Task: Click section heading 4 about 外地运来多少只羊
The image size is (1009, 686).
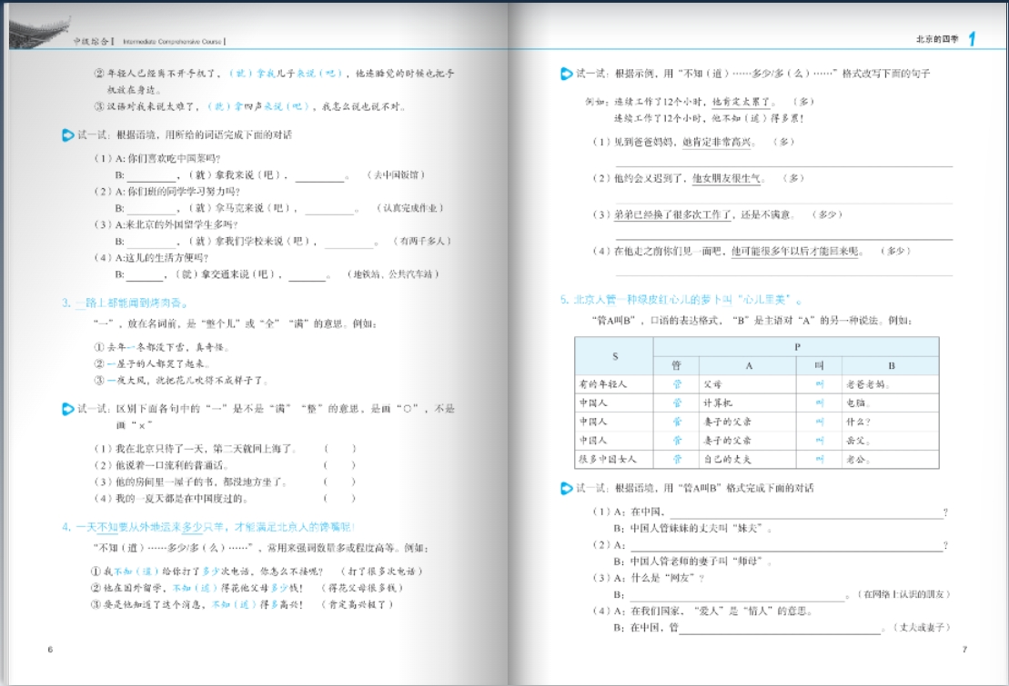Action: [x=208, y=527]
